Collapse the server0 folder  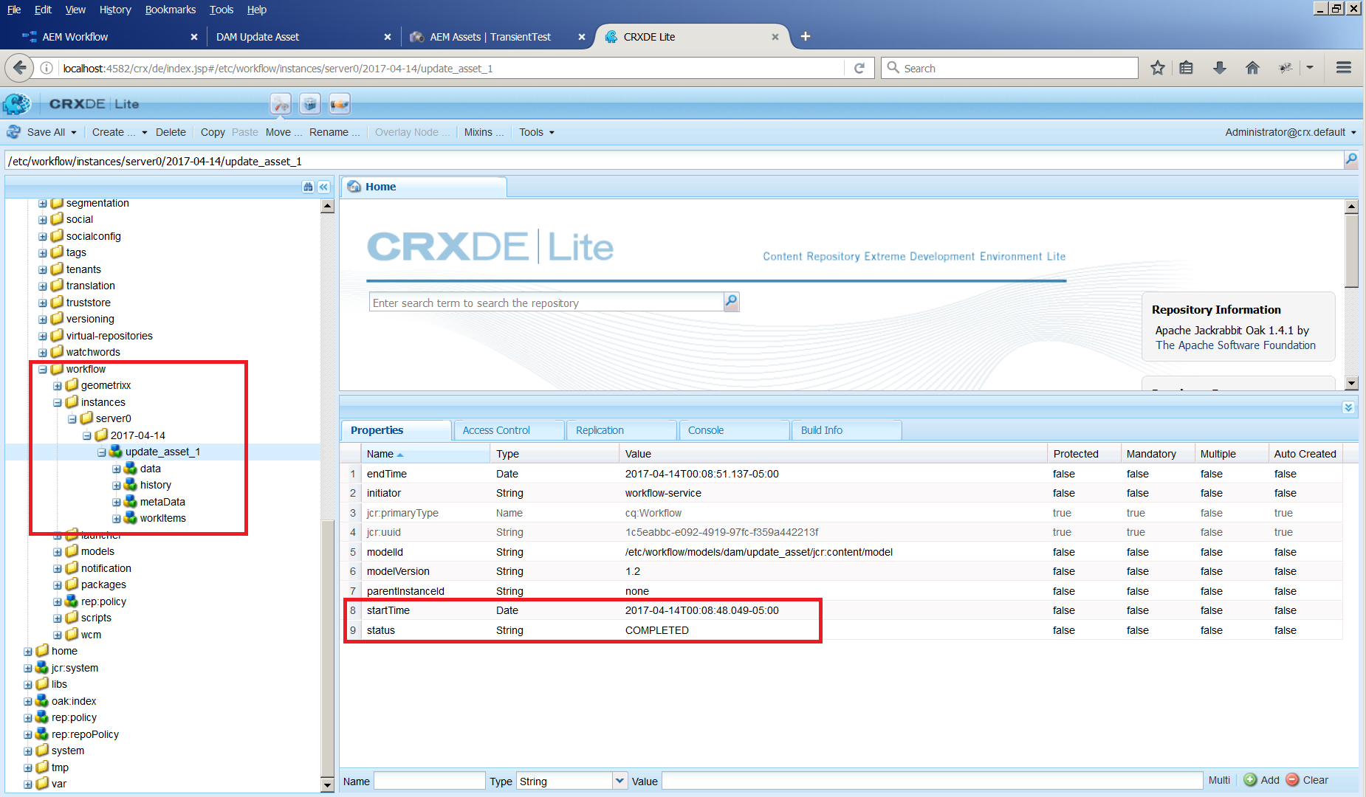pyautogui.click(x=72, y=419)
